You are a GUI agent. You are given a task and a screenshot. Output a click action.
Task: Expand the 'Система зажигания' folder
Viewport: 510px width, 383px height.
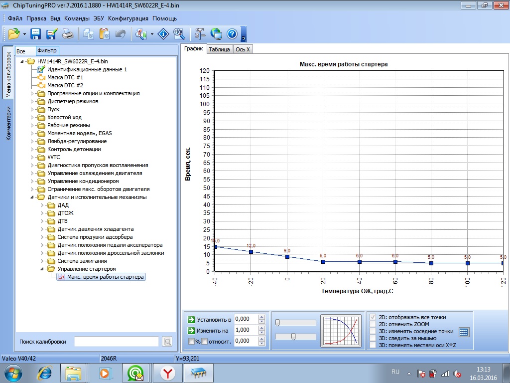[x=43, y=261]
